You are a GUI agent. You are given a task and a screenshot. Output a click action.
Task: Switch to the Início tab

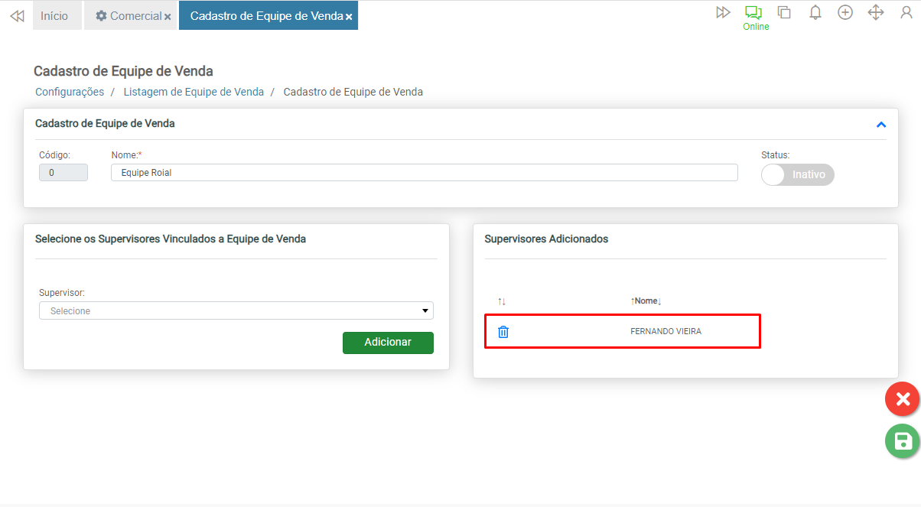click(x=54, y=16)
